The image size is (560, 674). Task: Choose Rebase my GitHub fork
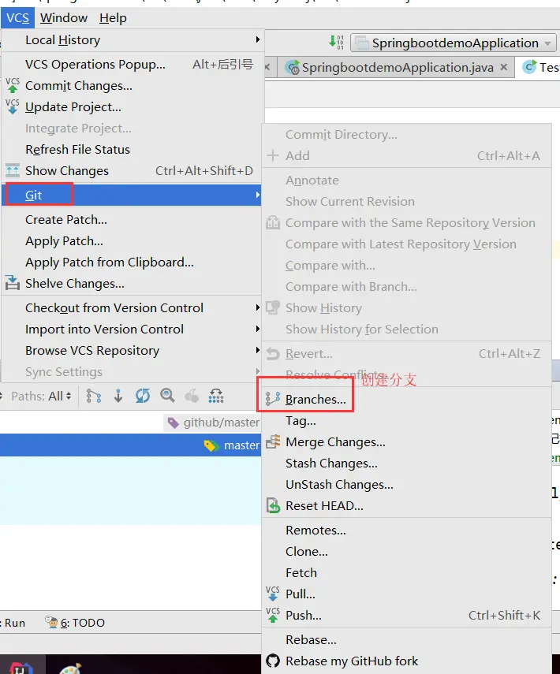tap(406, 661)
